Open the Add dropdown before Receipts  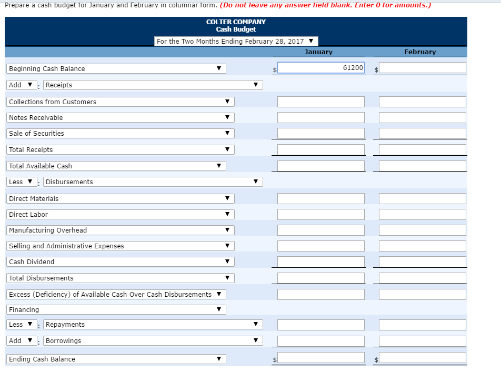(22, 85)
